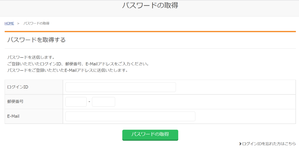Click the 郵便番号 row label
299x151 pixels.
coord(15,102)
